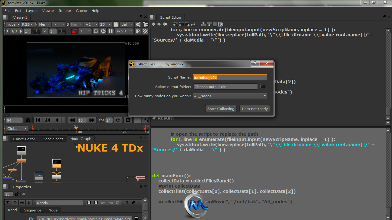The height and width of the screenshot is (220, 392).
Task: Click the fps value field showing 24
Action: coord(108,120)
